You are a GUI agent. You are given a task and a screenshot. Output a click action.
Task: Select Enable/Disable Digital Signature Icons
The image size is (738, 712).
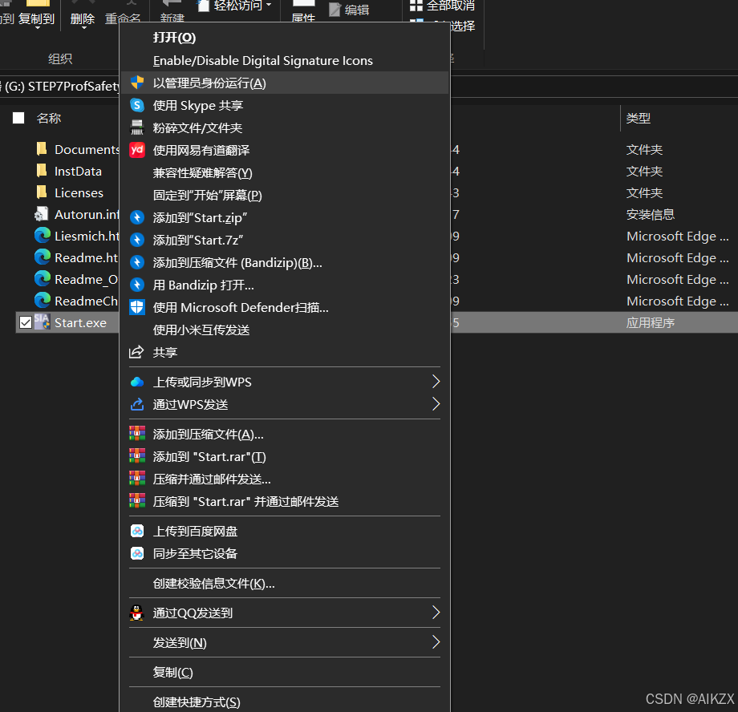pyautogui.click(x=262, y=61)
